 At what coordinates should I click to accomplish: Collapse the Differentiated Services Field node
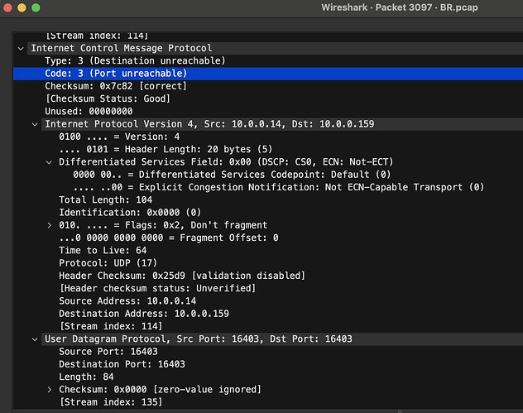tap(49, 162)
